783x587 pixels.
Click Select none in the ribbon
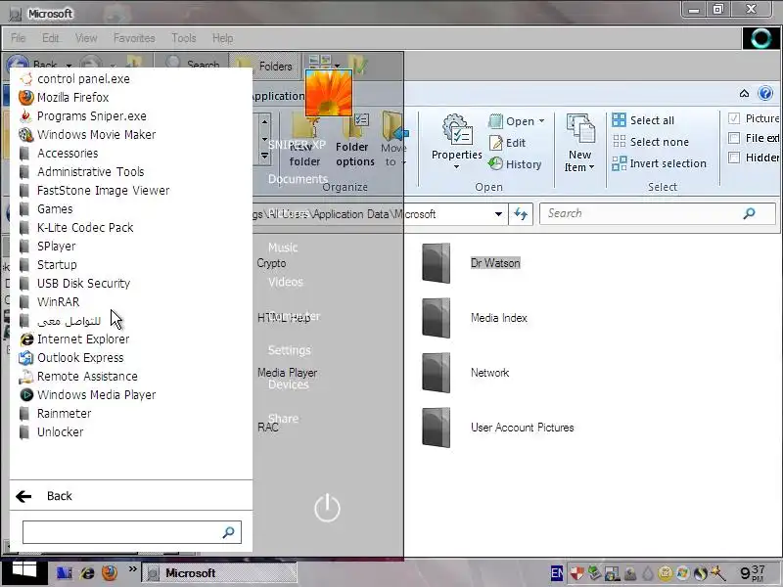651,142
